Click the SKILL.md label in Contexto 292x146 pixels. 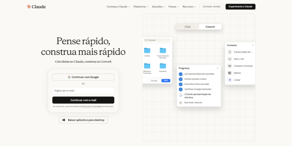pyautogui.click(x=239, y=59)
